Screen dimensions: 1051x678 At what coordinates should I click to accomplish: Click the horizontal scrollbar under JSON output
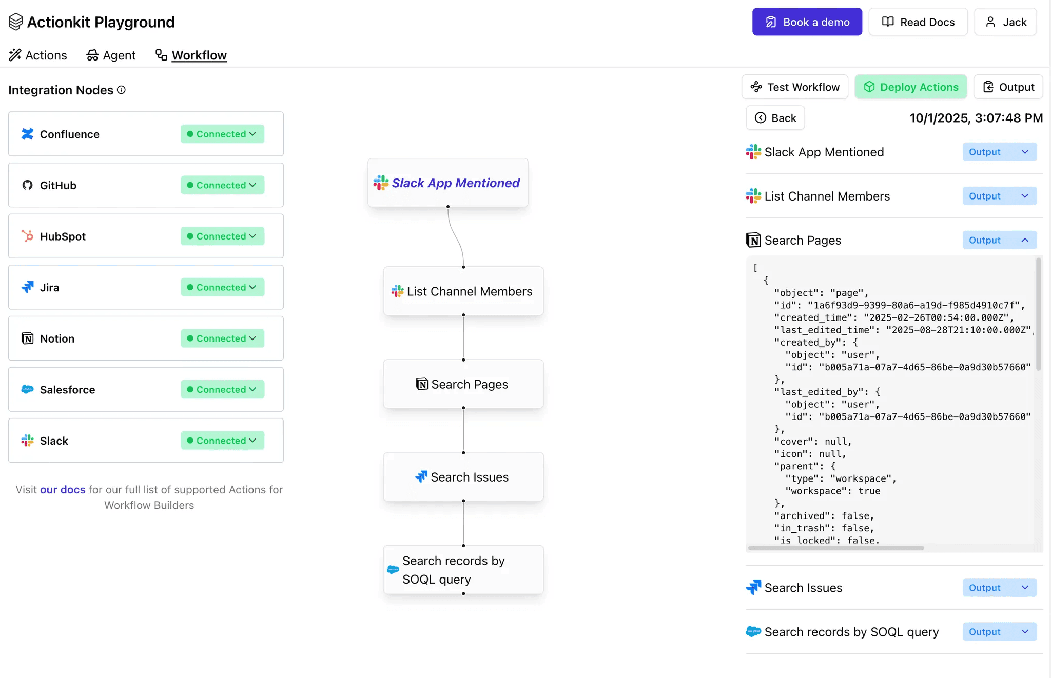[x=835, y=548]
